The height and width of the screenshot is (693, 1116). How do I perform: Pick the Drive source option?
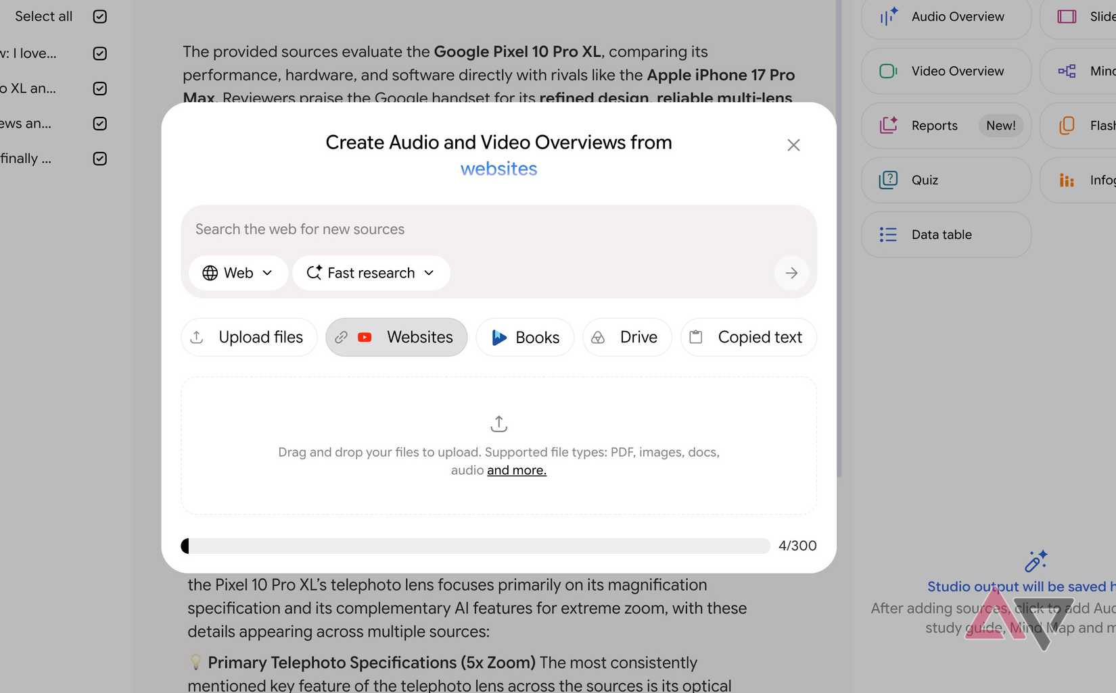pyautogui.click(x=627, y=337)
